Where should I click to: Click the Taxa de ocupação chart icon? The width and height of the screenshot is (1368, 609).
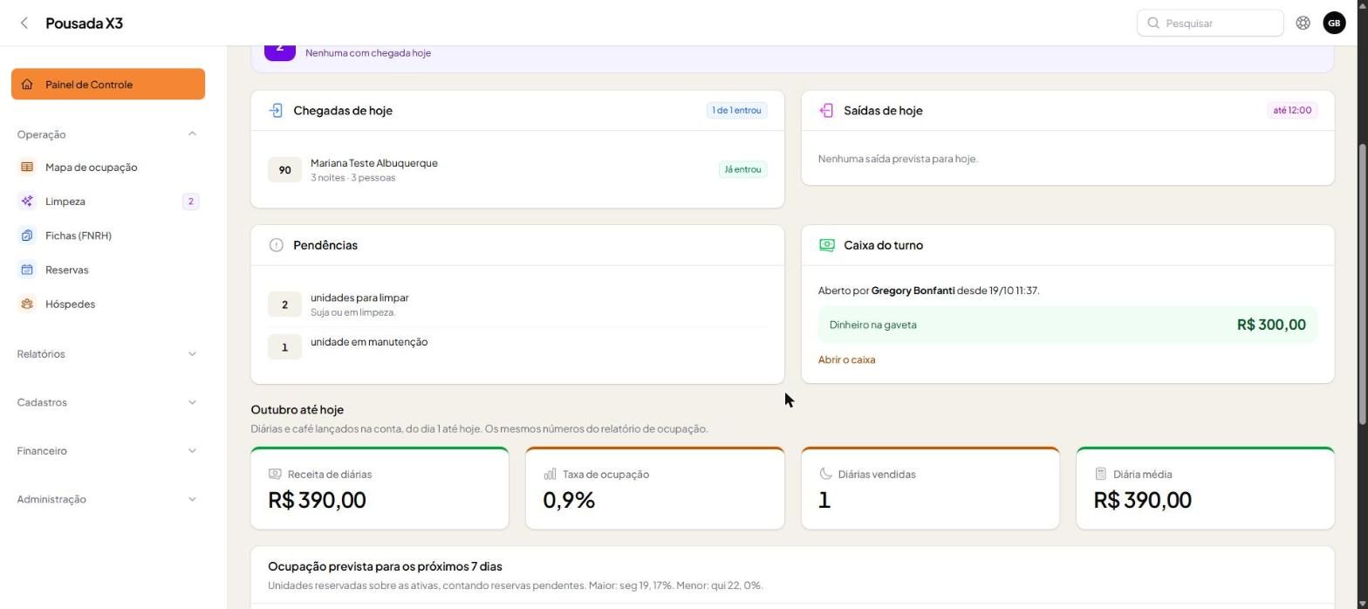[550, 474]
